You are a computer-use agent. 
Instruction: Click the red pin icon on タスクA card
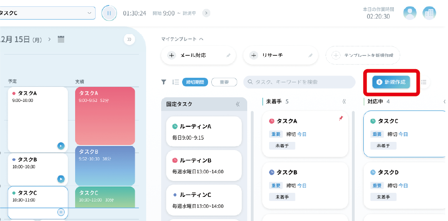(x=341, y=118)
